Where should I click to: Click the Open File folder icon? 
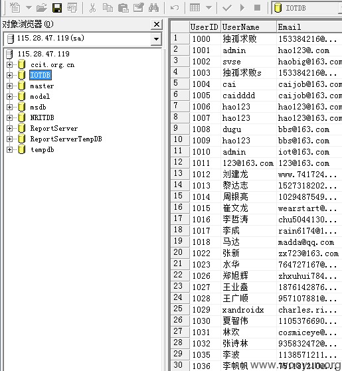coord(42,8)
